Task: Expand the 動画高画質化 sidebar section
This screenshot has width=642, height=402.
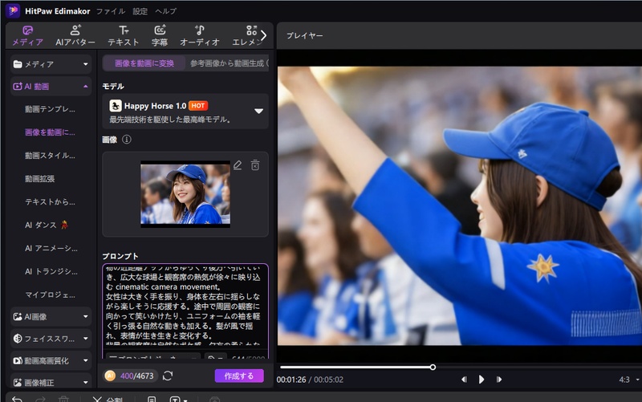Action: click(x=51, y=360)
